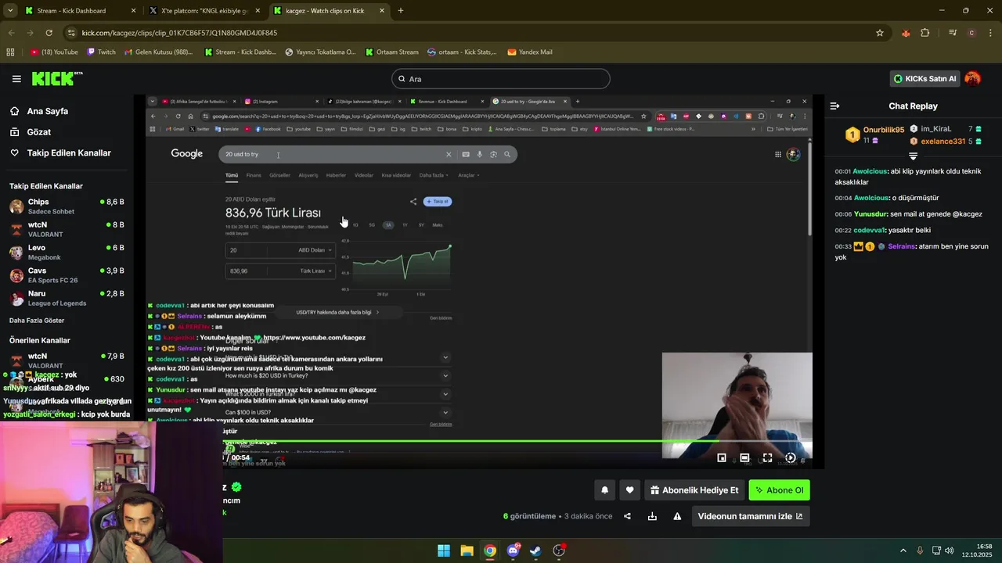Click Onurbilik95 top gifter name
1002x563 pixels.
click(x=884, y=130)
